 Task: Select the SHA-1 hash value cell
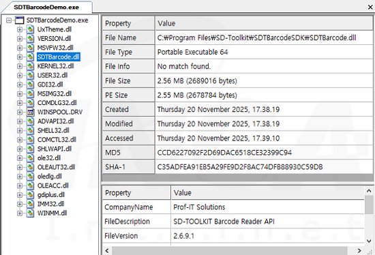pos(264,167)
